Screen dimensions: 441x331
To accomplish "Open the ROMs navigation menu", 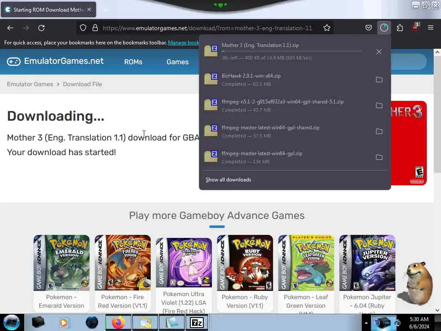I will [x=134, y=62].
